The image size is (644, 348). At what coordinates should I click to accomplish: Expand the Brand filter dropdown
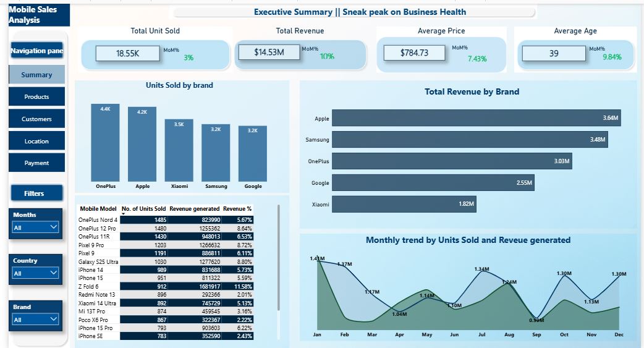coord(36,320)
